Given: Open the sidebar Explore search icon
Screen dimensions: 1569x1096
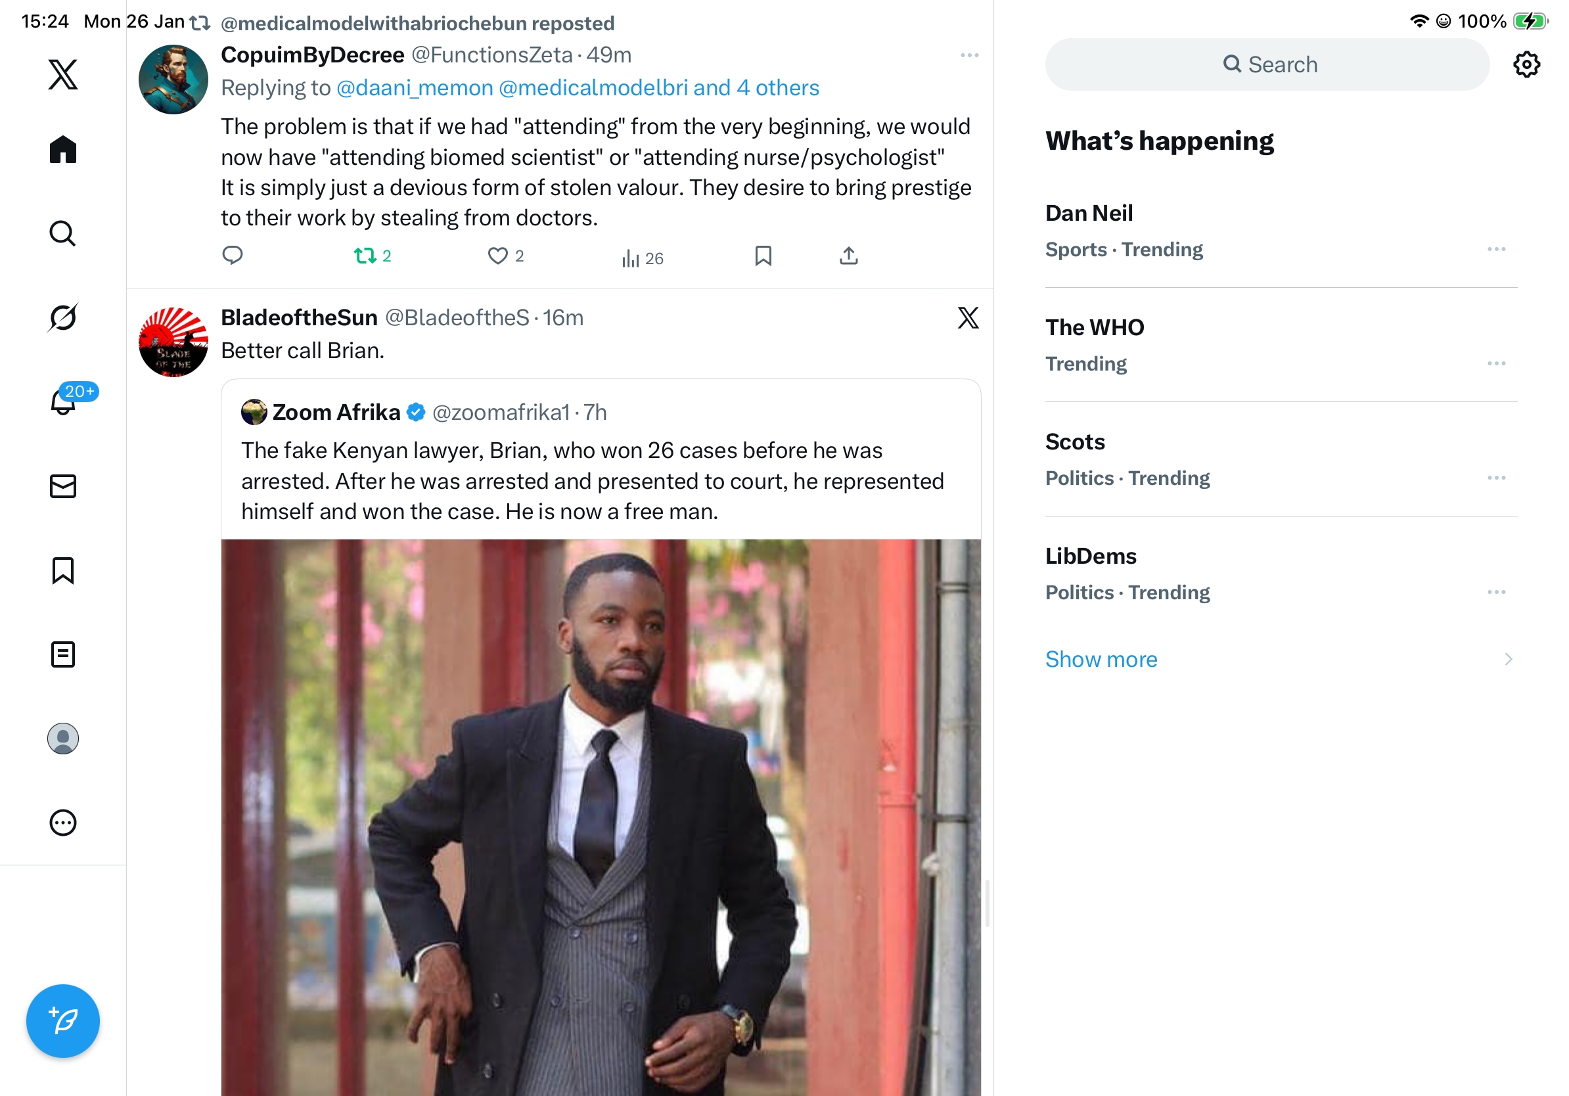Looking at the screenshot, I should [63, 234].
